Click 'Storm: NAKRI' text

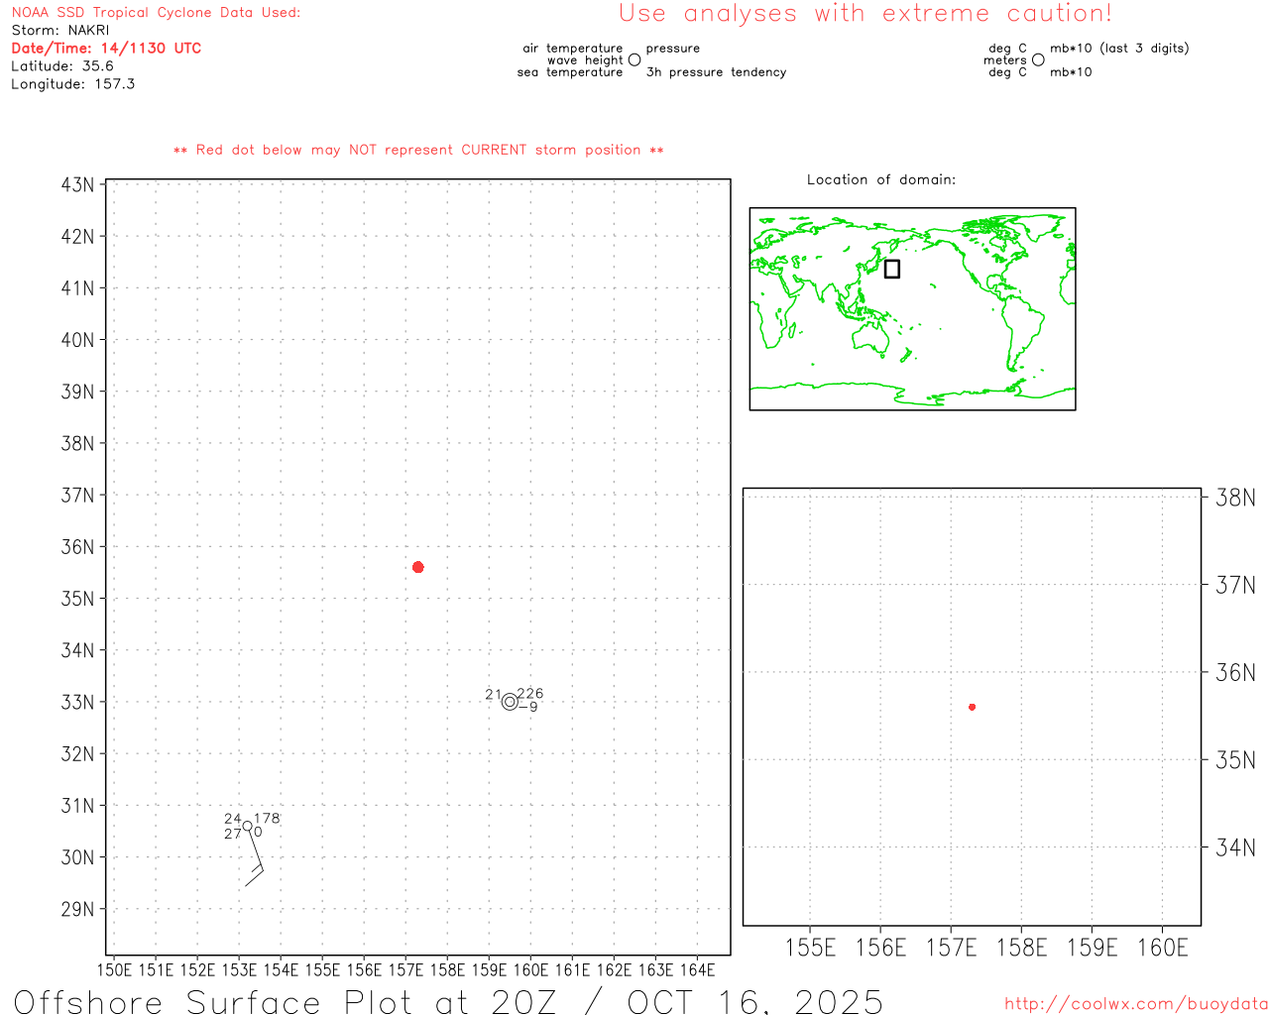click(x=60, y=31)
